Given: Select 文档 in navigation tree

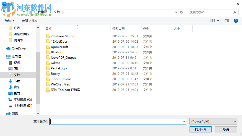Looking at the screenshot, I should tap(17, 75).
